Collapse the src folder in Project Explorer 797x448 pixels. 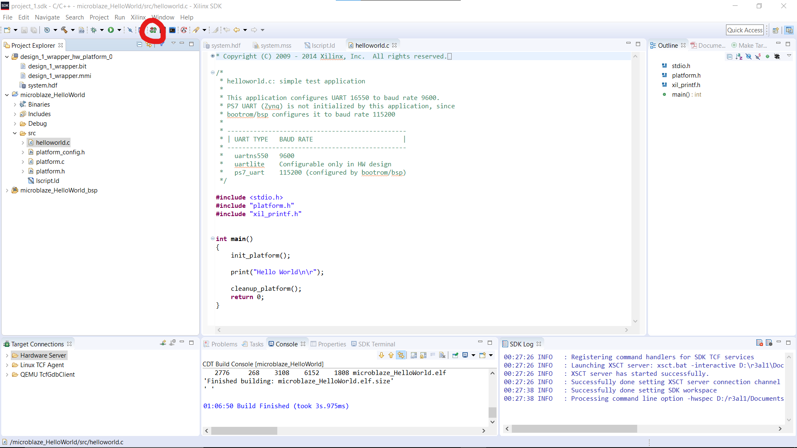pos(15,133)
